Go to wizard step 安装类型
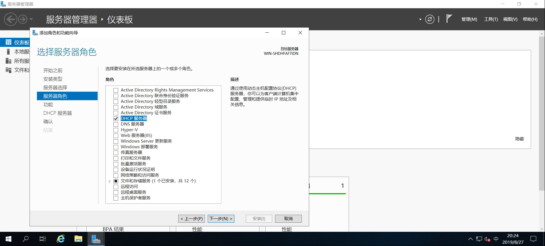 point(53,79)
